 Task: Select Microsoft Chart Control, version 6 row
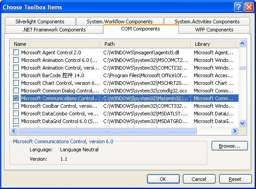(124, 83)
